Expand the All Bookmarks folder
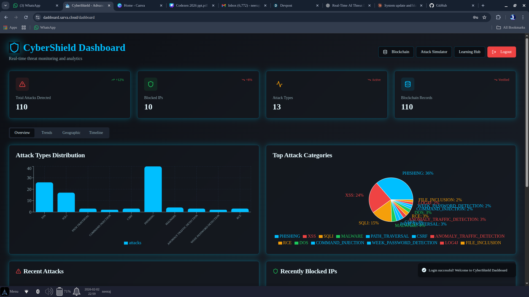The width and height of the screenshot is (529, 297). (x=511, y=28)
